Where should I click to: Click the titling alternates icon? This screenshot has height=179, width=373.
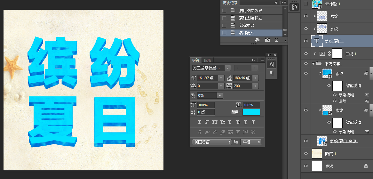click(x=238, y=132)
